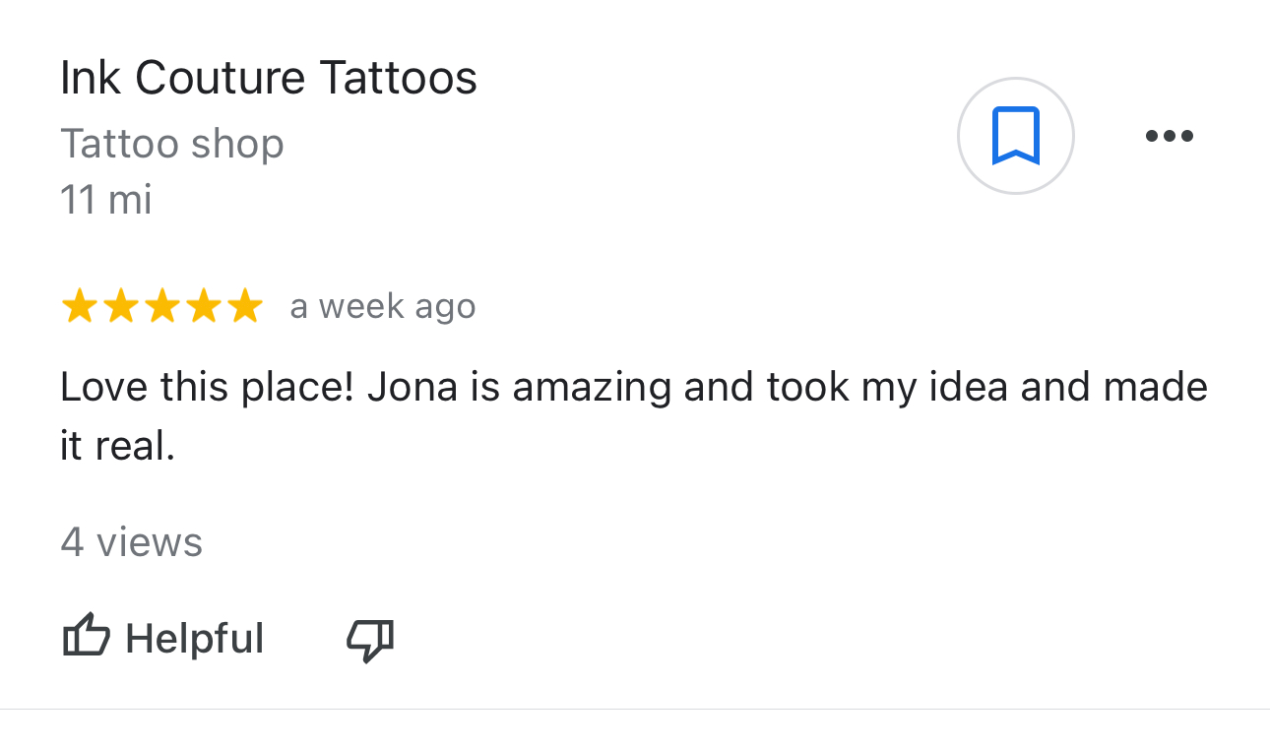Click the fourth yellow rating star
This screenshot has width=1270, height=748.
tap(203, 307)
